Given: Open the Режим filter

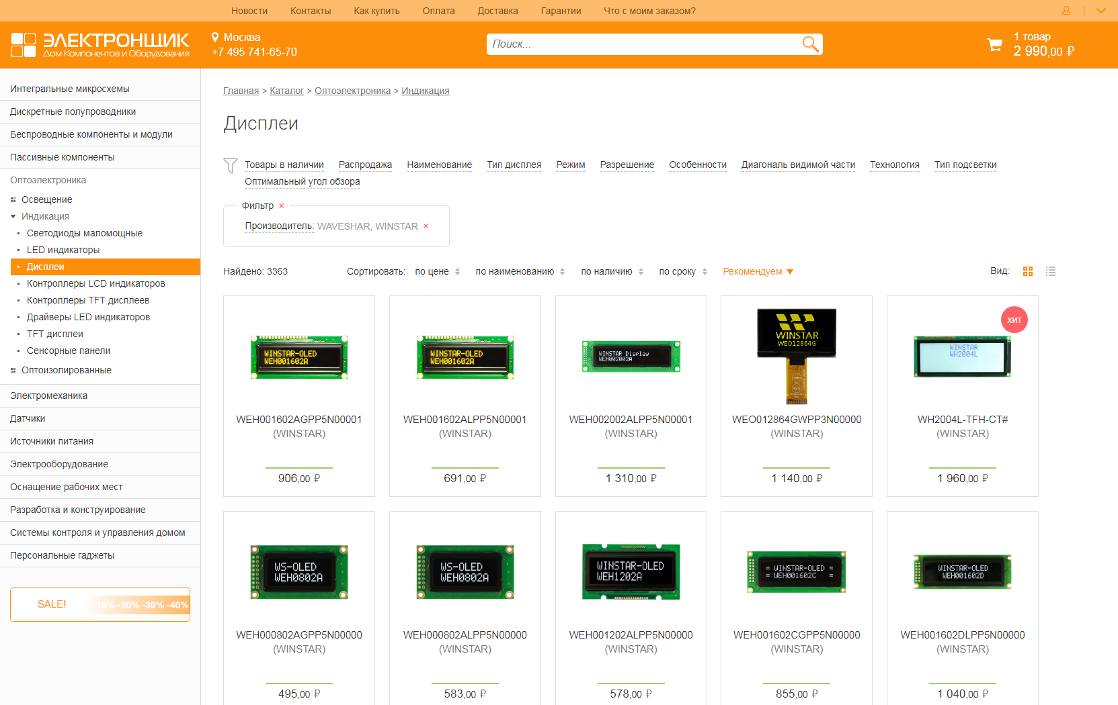Looking at the screenshot, I should 571,164.
